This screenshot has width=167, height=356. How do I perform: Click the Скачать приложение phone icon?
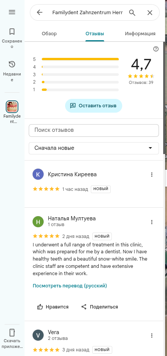pos(12,333)
